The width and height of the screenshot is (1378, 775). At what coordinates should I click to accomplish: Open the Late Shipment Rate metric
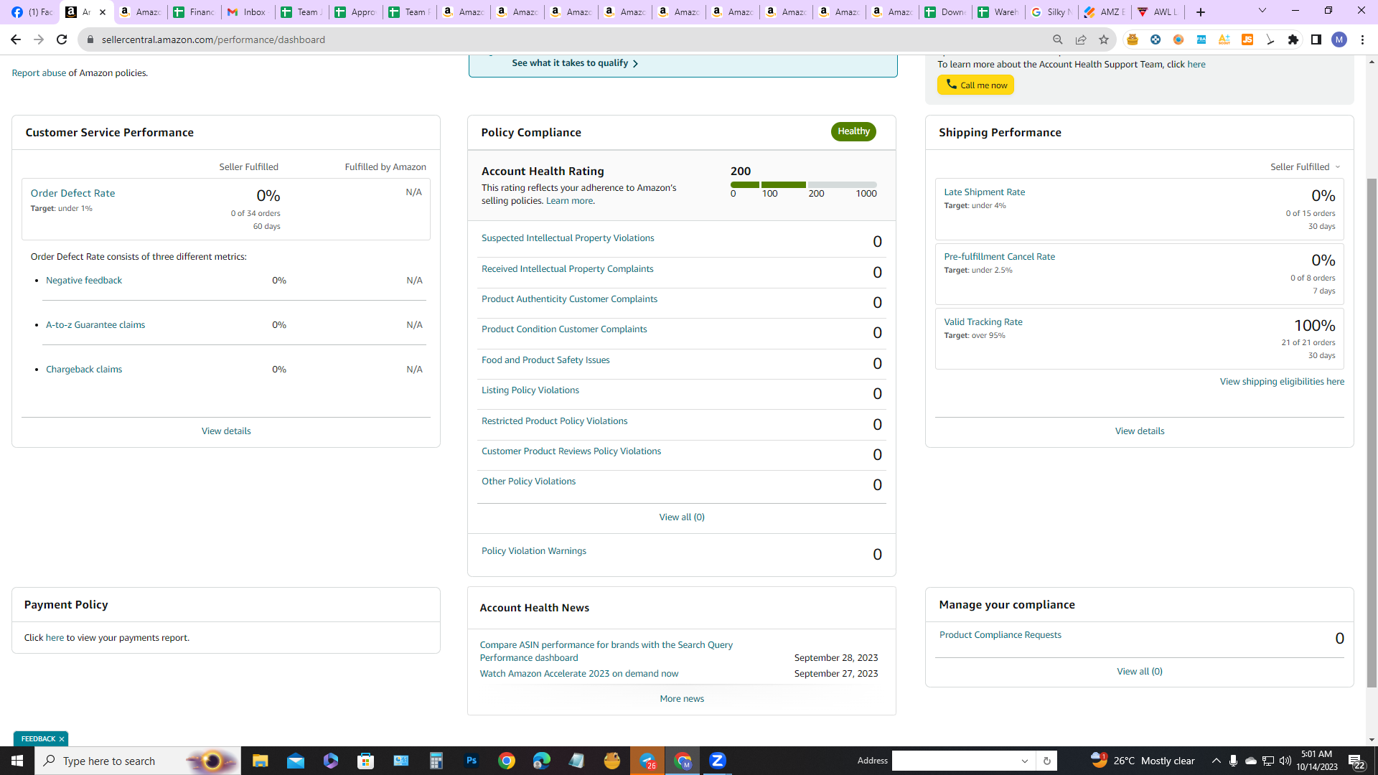tap(984, 192)
